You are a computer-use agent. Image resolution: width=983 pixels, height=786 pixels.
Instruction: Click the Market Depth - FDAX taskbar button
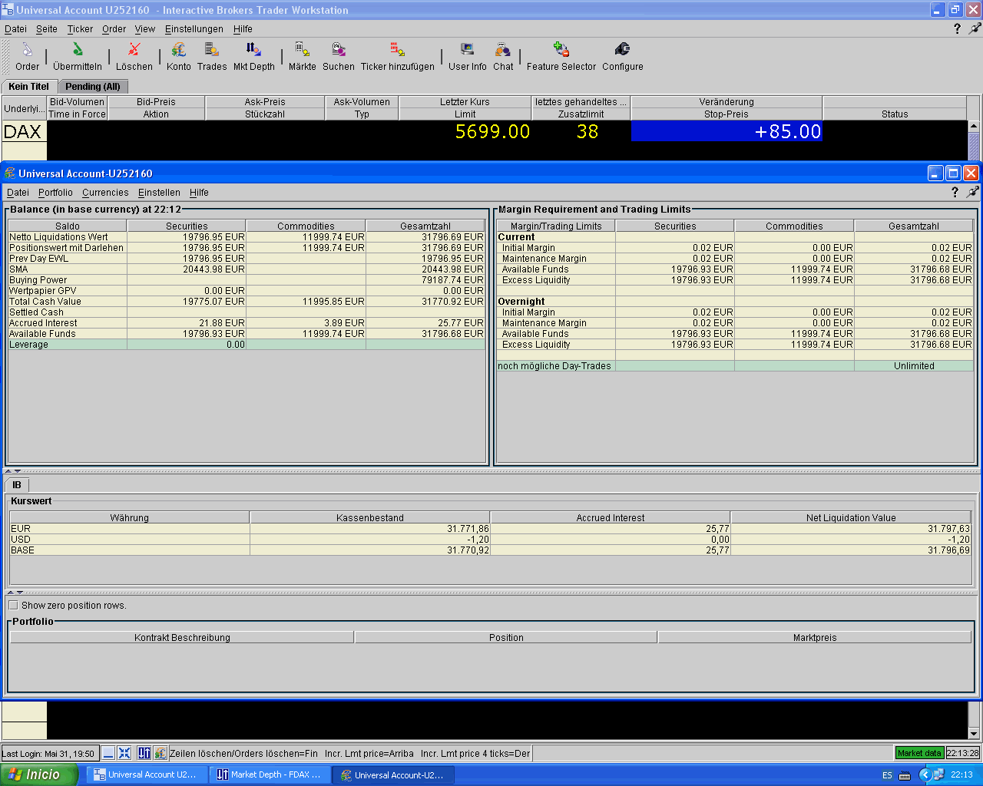(x=270, y=774)
